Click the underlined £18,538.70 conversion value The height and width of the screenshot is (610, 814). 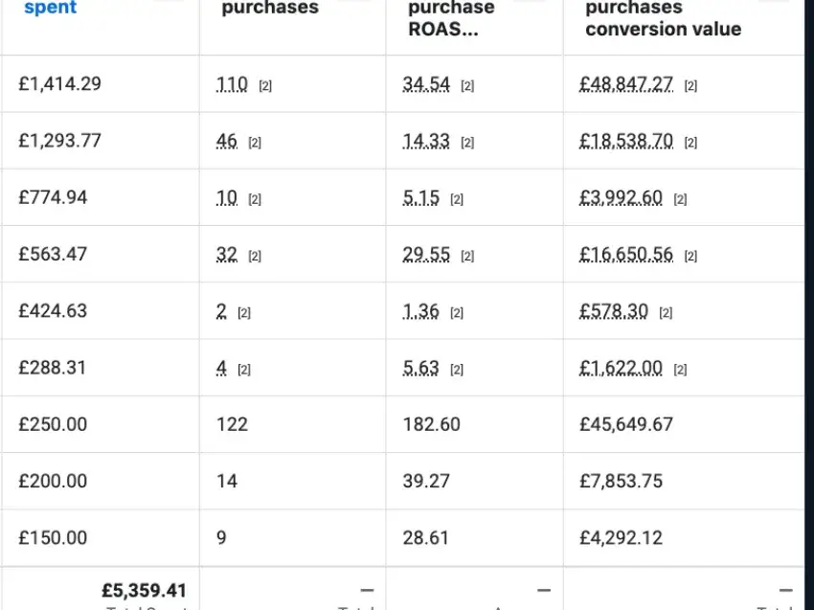point(626,141)
